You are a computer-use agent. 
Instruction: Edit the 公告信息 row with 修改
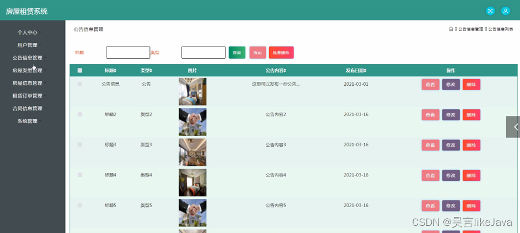451,85
